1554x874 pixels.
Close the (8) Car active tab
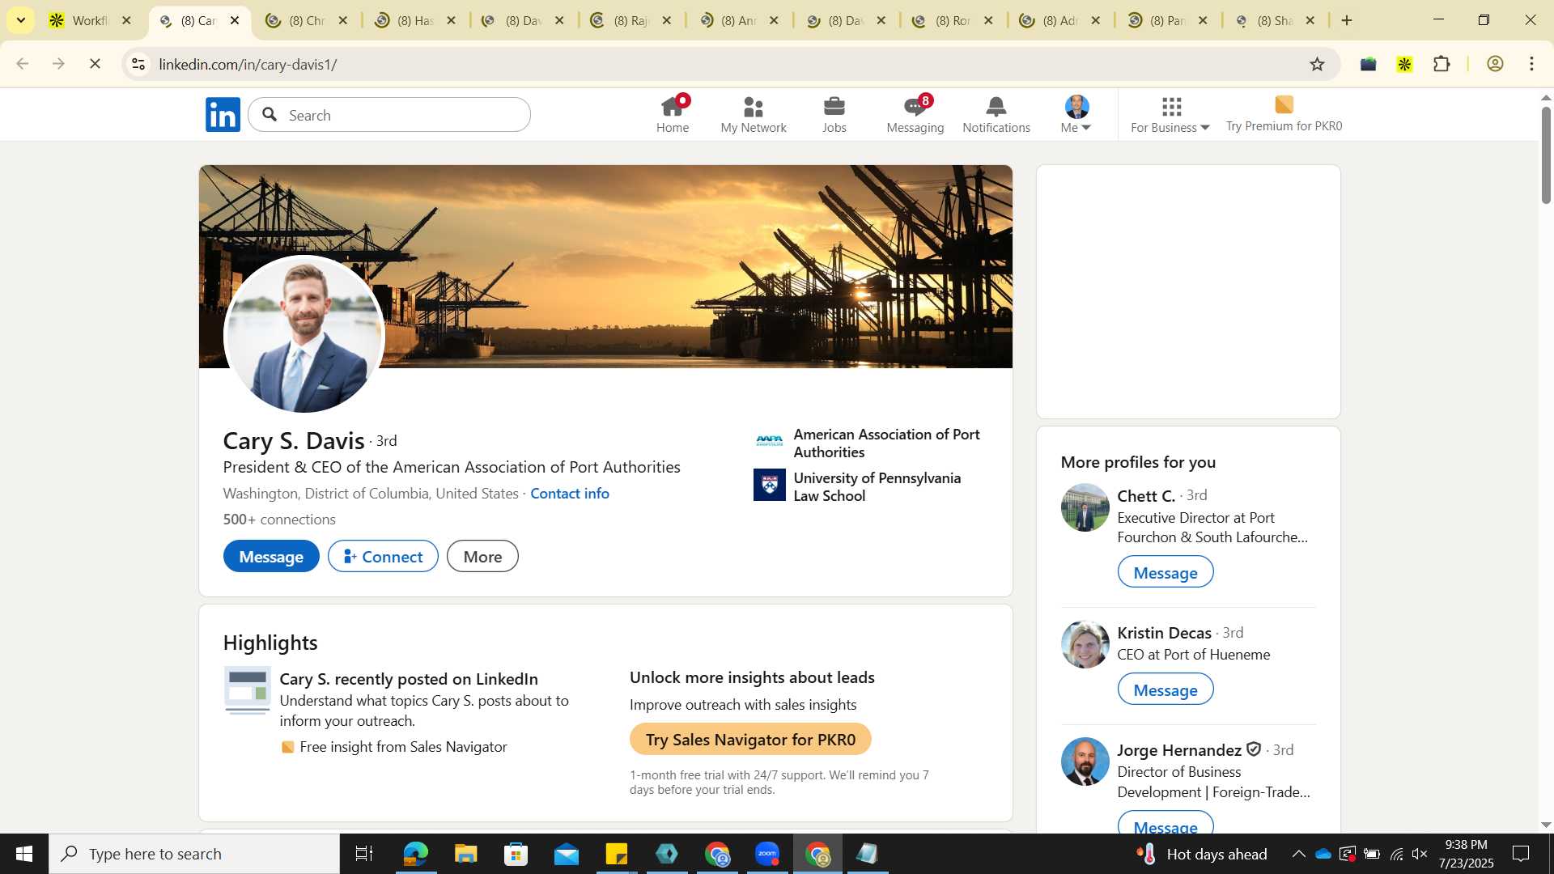[x=235, y=20]
